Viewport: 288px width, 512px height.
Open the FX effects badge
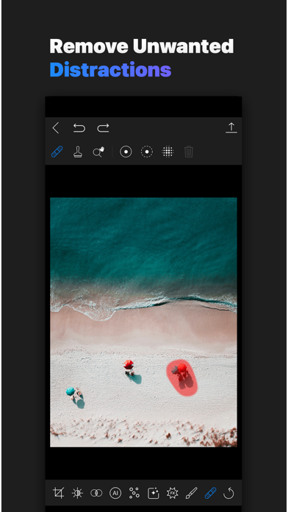pyautogui.click(x=172, y=493)
